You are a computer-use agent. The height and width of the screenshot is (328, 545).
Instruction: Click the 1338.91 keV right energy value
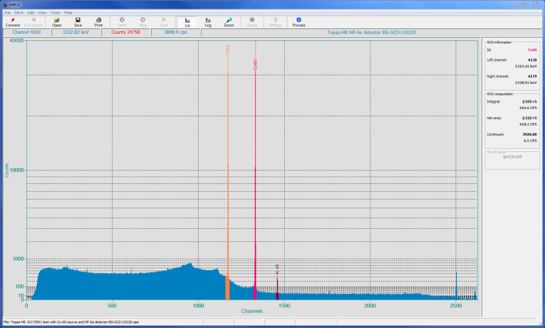pos(526,83)
